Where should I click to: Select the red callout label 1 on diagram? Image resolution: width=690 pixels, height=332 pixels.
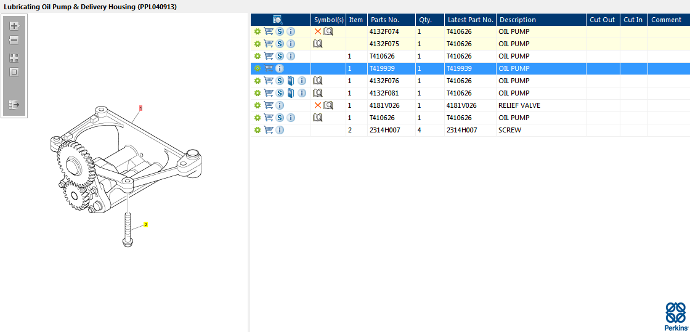(140, 108)
